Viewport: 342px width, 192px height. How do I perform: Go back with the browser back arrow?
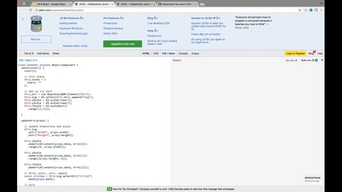20,10
